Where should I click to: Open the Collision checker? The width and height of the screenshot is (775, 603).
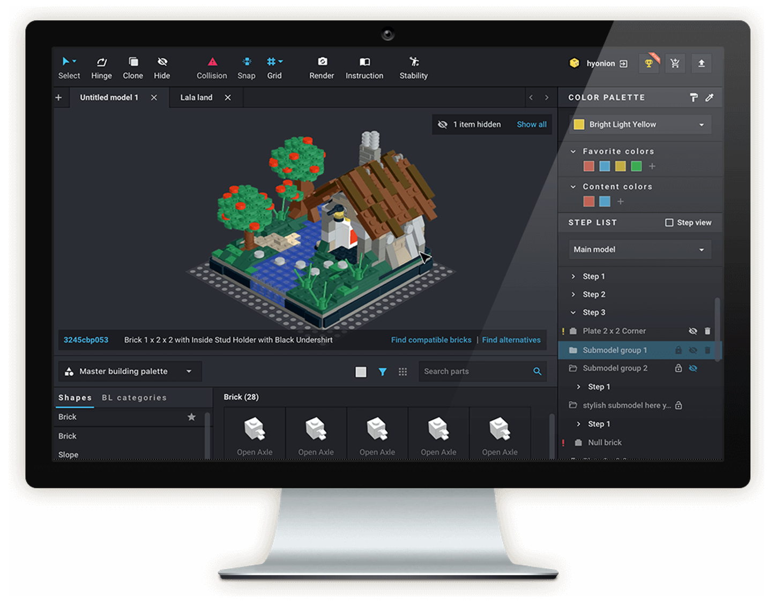coord(212,67)
